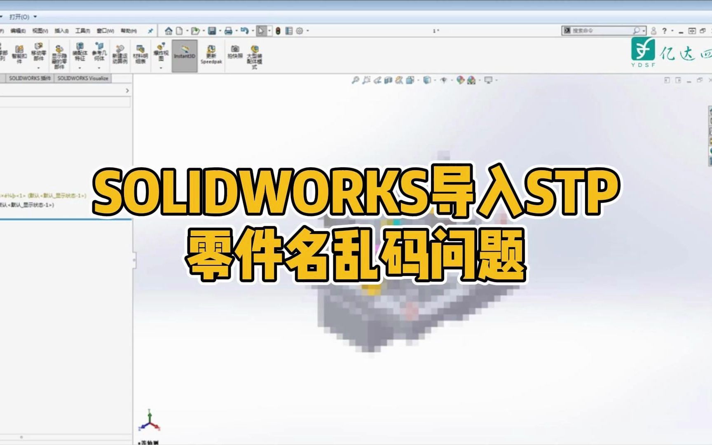712x445 pixels.
Task: Select tree item ending 默认_显示状态-1 with <1>
Action: click(43, 196)
